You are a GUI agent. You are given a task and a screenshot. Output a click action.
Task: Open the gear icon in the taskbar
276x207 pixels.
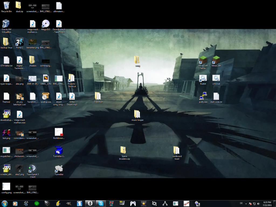click(x=154, y=204)
